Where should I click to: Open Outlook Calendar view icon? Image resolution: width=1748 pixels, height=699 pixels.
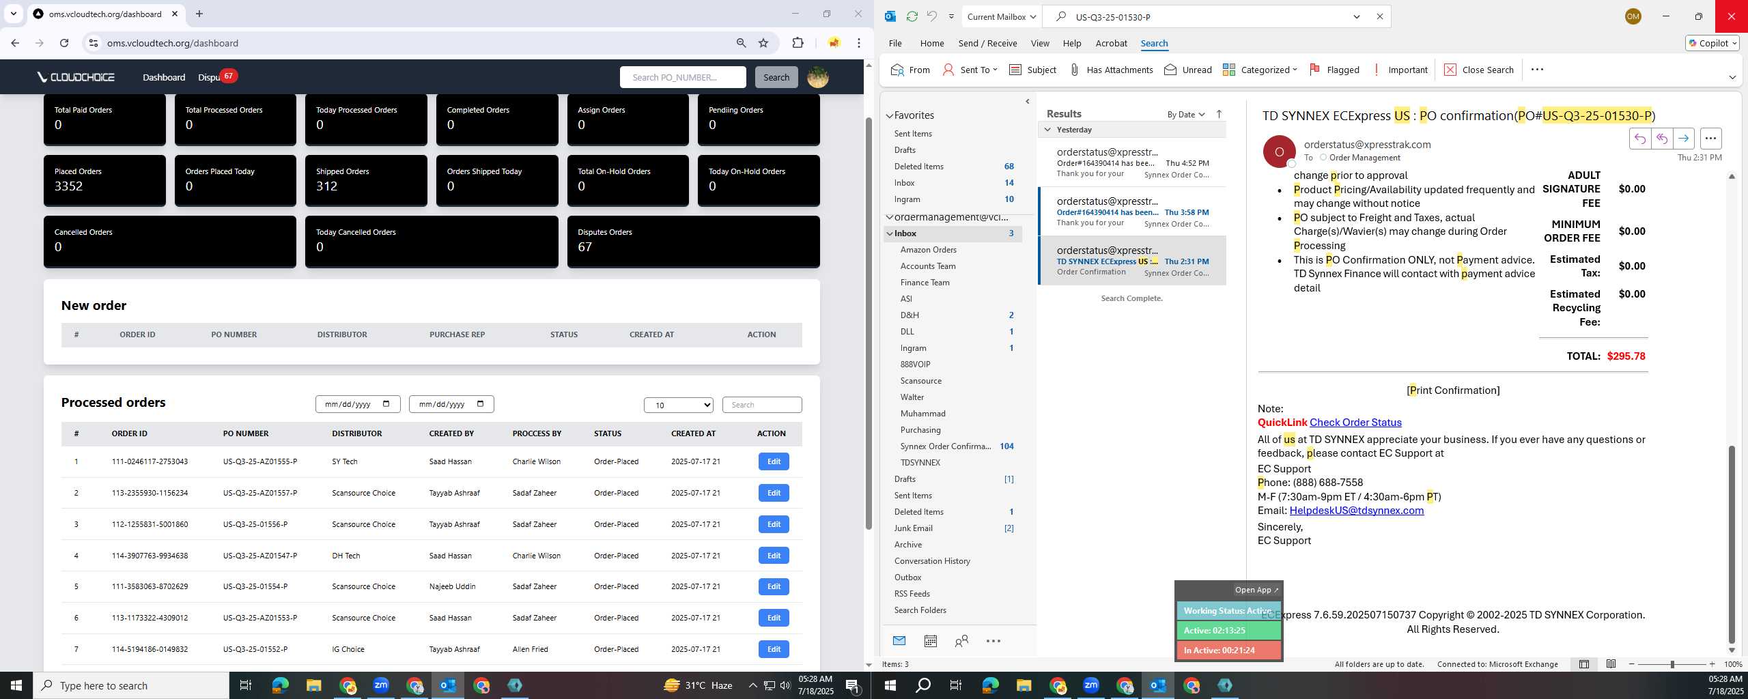(x=930, y=641)
